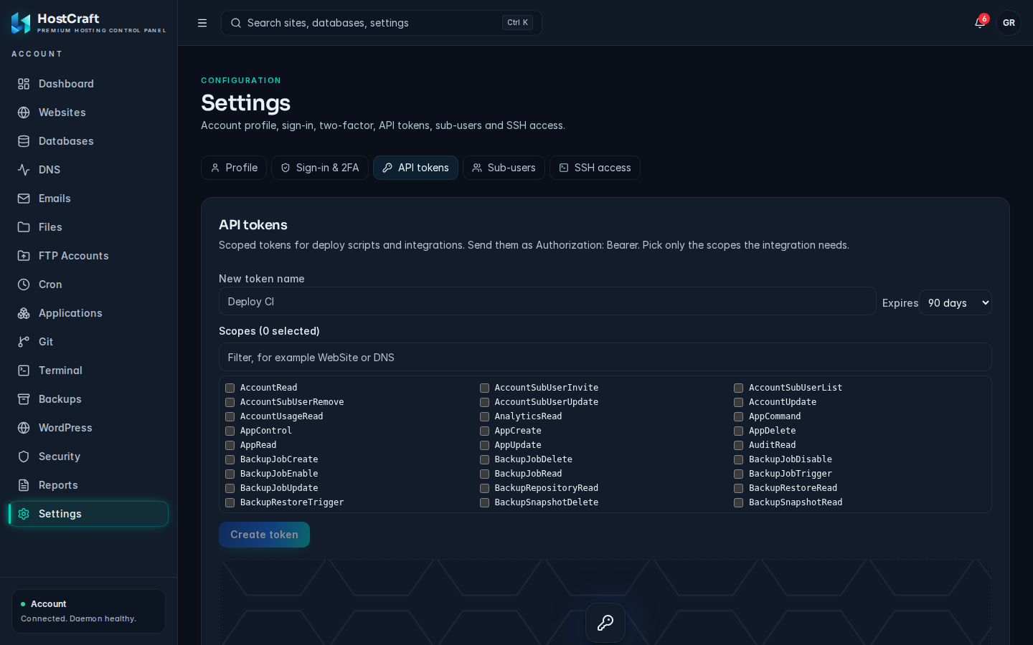Tick the BackupRestoreRead scope
This screenshot has width=1033, height=645.
coord(738,488)
